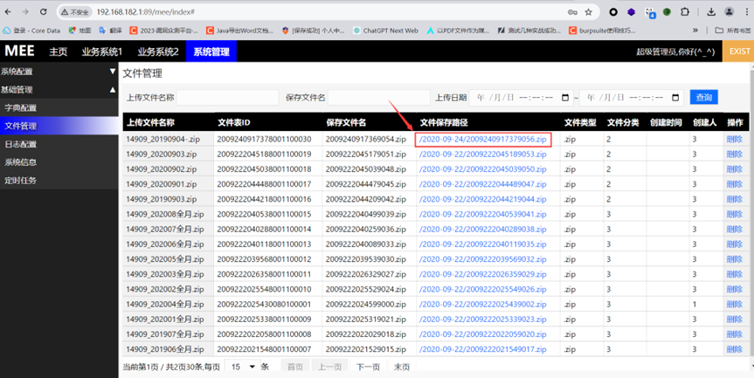Bookmark this page with the star icon
754x378 pixels.
589,12
